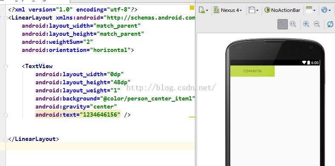The image size is (335, 166).
Task: Select the green TextView in phone preview
Action: pos(252,71)
